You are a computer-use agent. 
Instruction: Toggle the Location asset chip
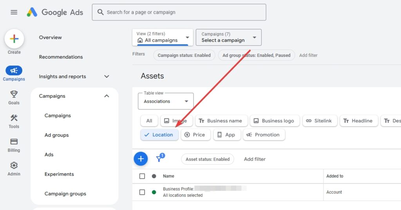160,135
